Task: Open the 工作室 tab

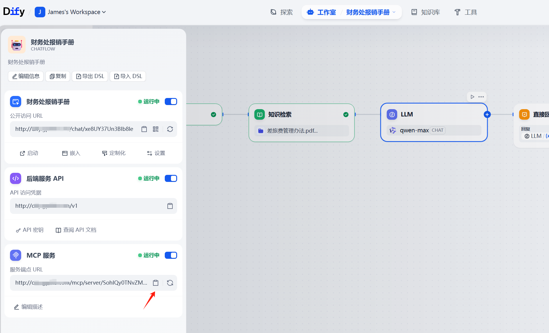Action: (321, 12)
